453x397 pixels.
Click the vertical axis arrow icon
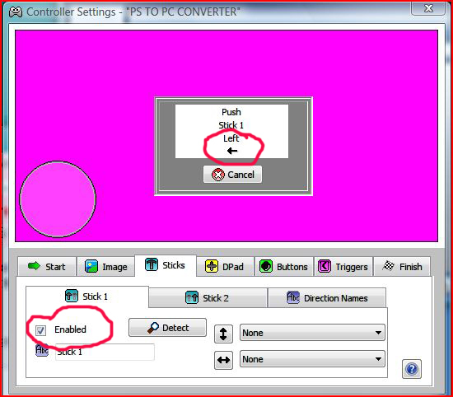(x=223, y=334)
